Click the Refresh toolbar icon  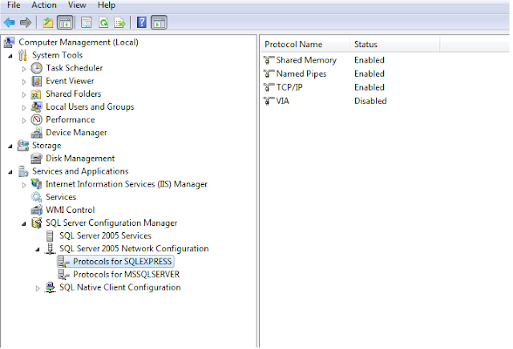pos(103,22)
